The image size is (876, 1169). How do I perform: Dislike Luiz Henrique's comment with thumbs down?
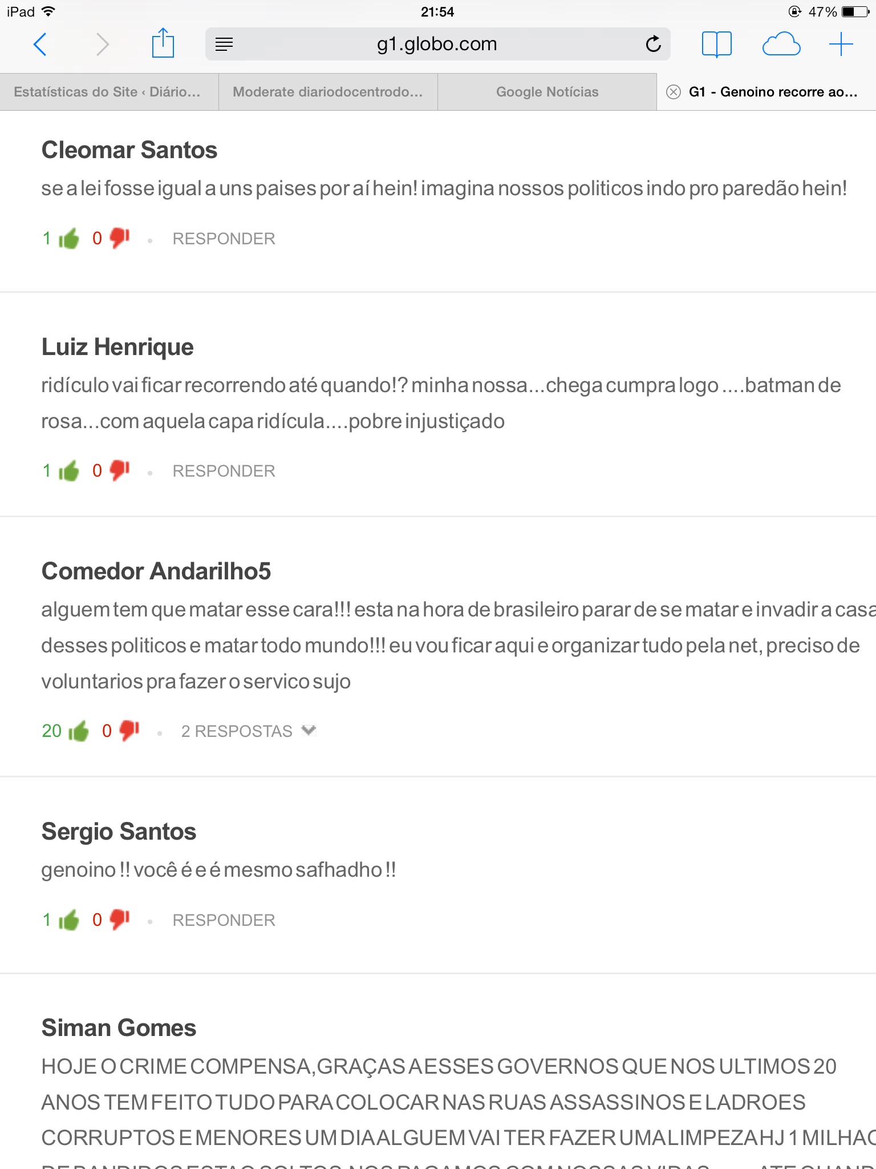point(119,470)
